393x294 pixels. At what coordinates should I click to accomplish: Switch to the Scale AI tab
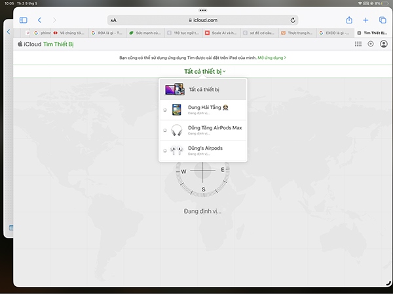point(220,32)
